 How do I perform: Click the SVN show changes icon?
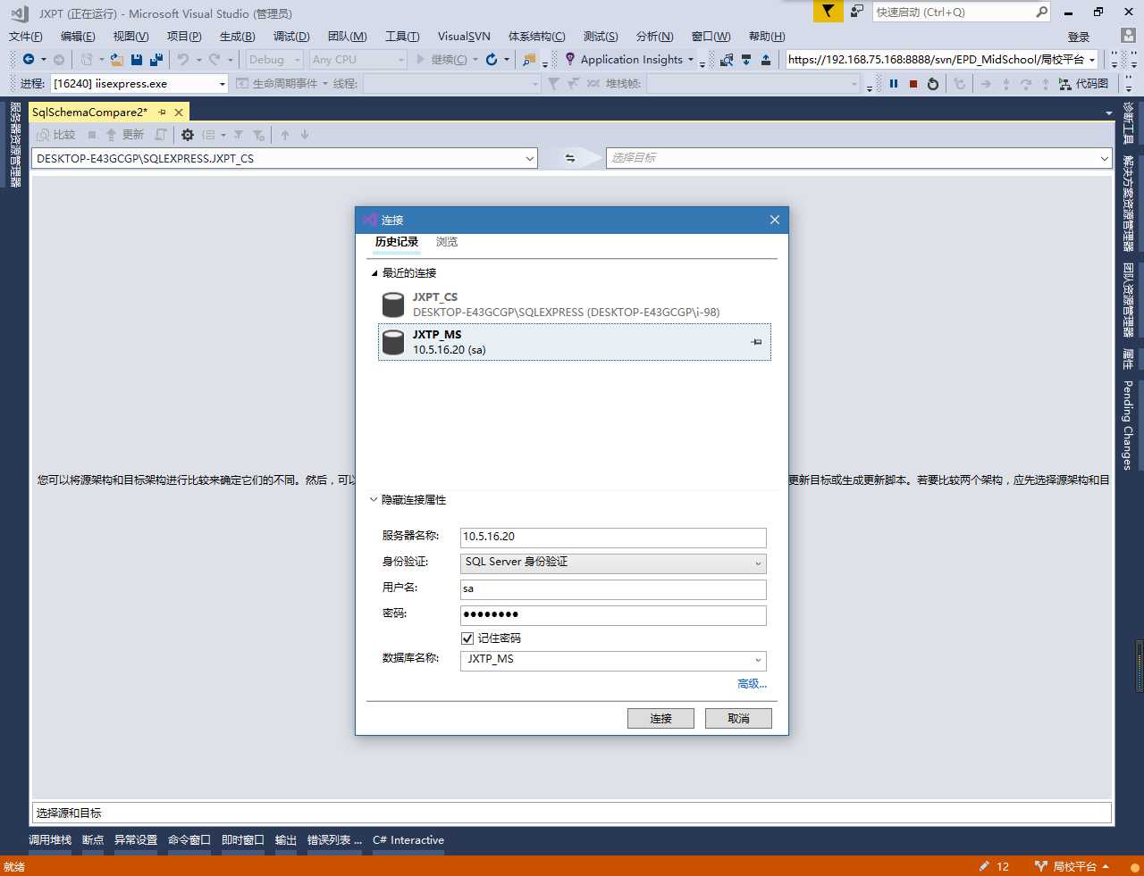(727, 60)
